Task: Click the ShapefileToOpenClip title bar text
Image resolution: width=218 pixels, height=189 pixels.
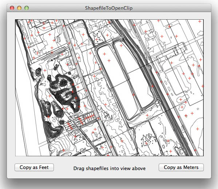Action: point(109,8)
